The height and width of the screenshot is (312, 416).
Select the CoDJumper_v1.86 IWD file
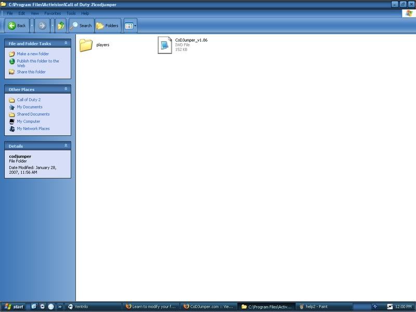(x=165, y=45)
